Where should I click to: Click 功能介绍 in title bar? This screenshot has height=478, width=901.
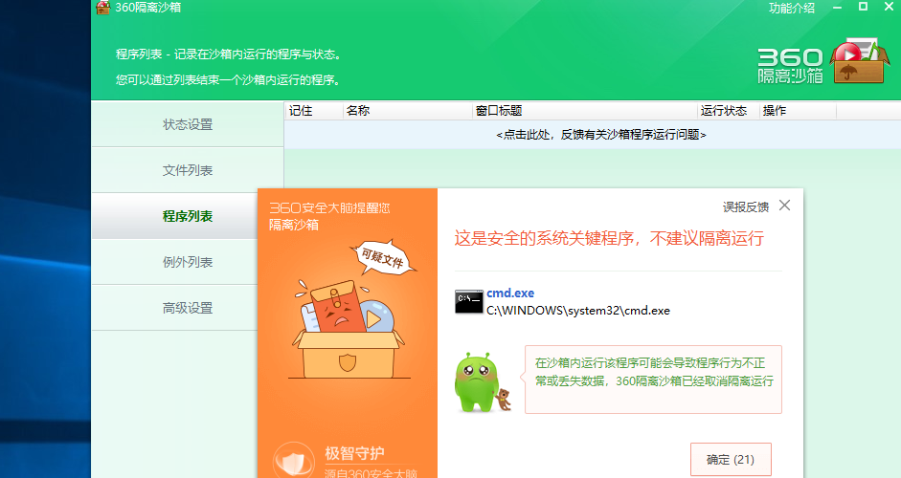point(791,8)
